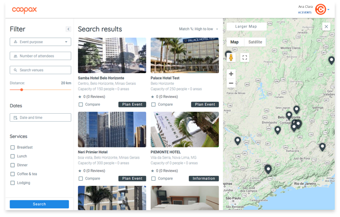Click the pin on Belo Horizonte label
The height and width of the screenshot is (217, 340).
point(289,115)
